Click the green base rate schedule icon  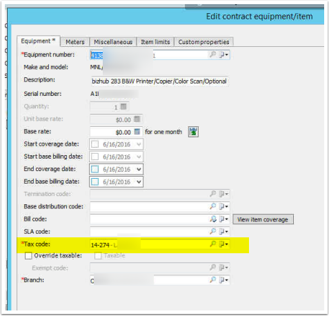click(193, 132)
